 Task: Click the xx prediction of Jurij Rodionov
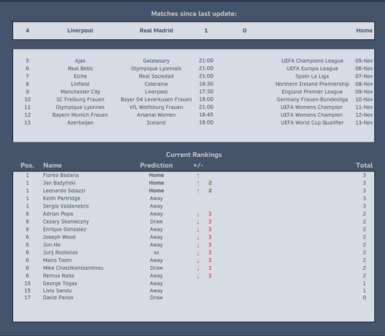pyautogui.click(x=156, y=253)
